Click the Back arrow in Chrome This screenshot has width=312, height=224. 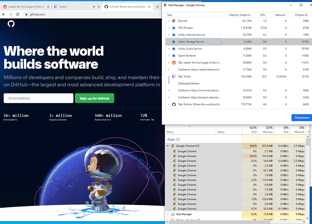point(4,14)
